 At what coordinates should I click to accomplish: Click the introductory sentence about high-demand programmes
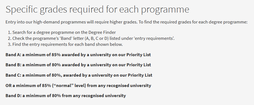click(x=127, y=22)
